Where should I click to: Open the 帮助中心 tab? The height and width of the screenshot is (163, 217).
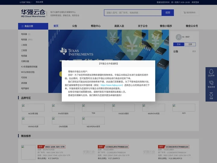click(x=96, y=26)
